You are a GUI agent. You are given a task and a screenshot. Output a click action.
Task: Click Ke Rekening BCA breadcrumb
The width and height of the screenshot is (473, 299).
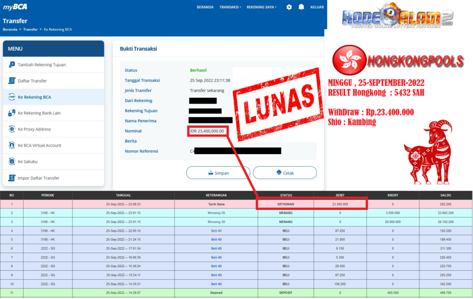click(x=58, y=29)
